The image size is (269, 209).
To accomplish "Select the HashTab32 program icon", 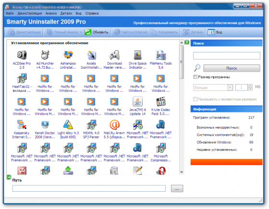I will click(x=22, y=78).
